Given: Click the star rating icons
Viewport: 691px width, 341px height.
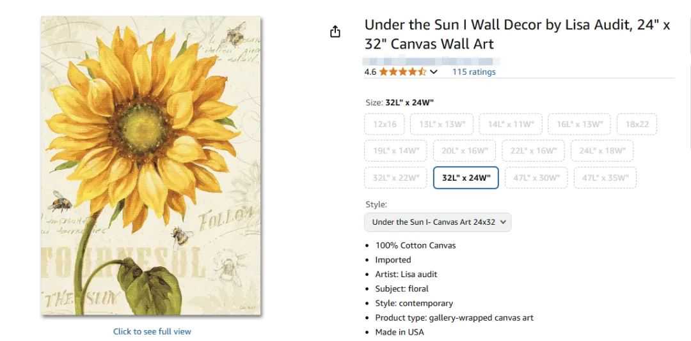Looking at the screenshot, I should (402, 72).
